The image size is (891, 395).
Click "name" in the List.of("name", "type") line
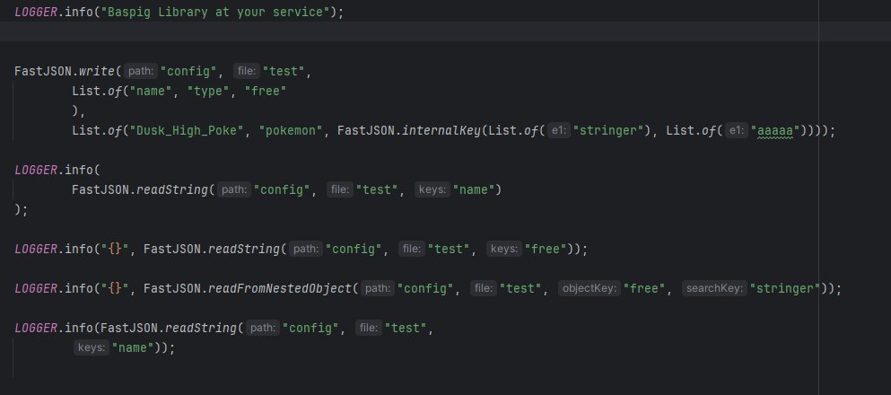pyautogui.click(x=151, y=91)
